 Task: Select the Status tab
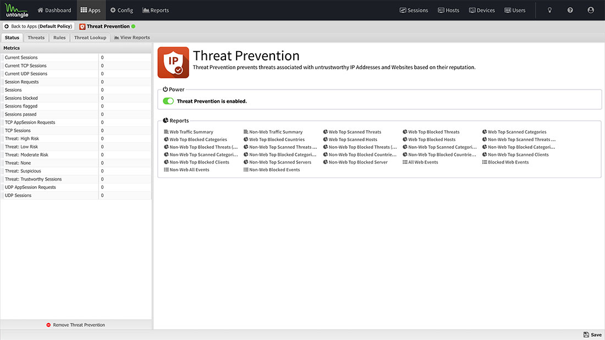click(x=12, y=37)
